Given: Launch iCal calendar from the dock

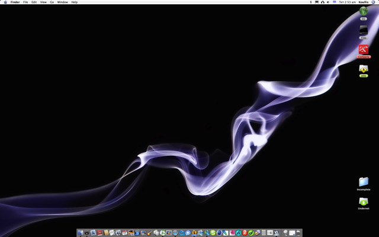Looking at the screenshot, I should coord(125,233).
